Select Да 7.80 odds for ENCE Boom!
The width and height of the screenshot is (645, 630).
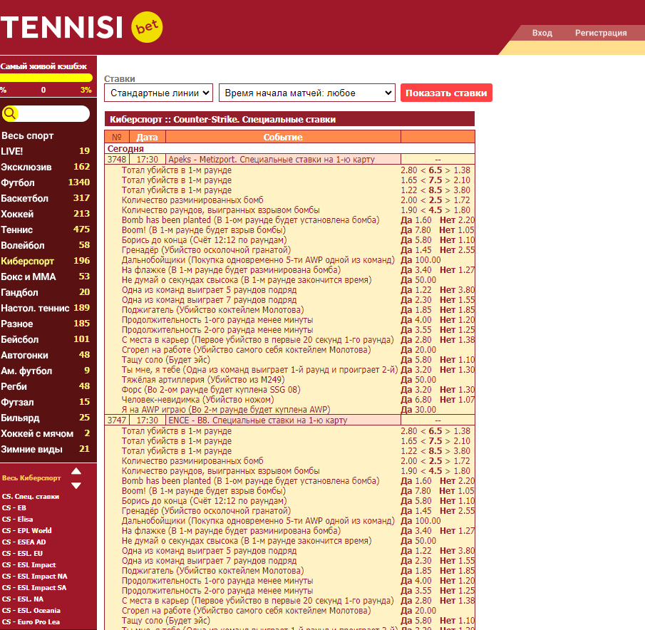[x=416, y=491]
